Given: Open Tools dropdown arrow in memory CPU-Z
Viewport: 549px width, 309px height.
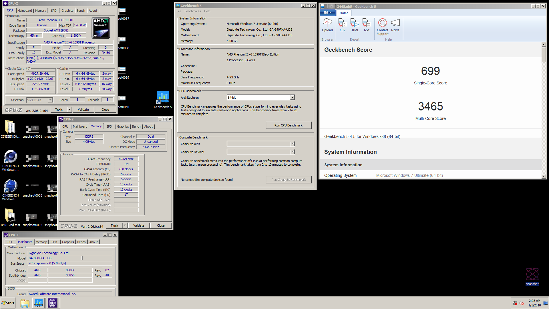Looking at the screenshot, I should pos(125,225).
